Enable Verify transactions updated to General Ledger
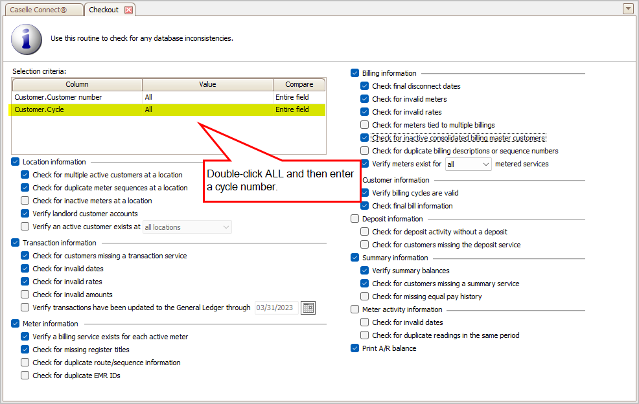 pos(25,308)
